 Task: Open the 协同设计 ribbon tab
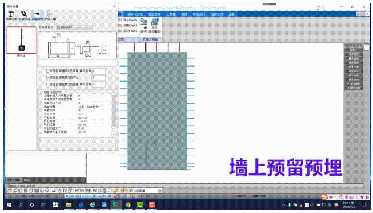tap(199, 14)
